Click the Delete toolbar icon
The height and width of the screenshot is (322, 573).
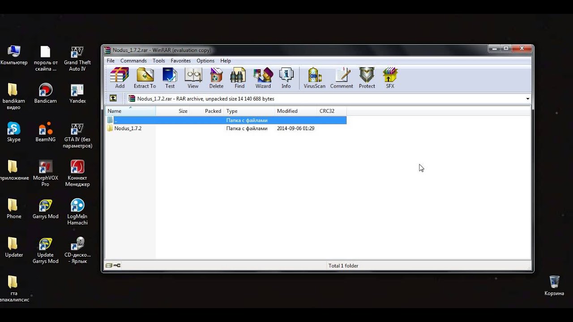click(x=216, y=78)
